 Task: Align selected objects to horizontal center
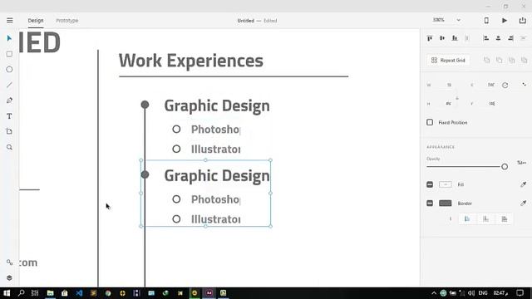pyautogui.click(x=498, y=38)
